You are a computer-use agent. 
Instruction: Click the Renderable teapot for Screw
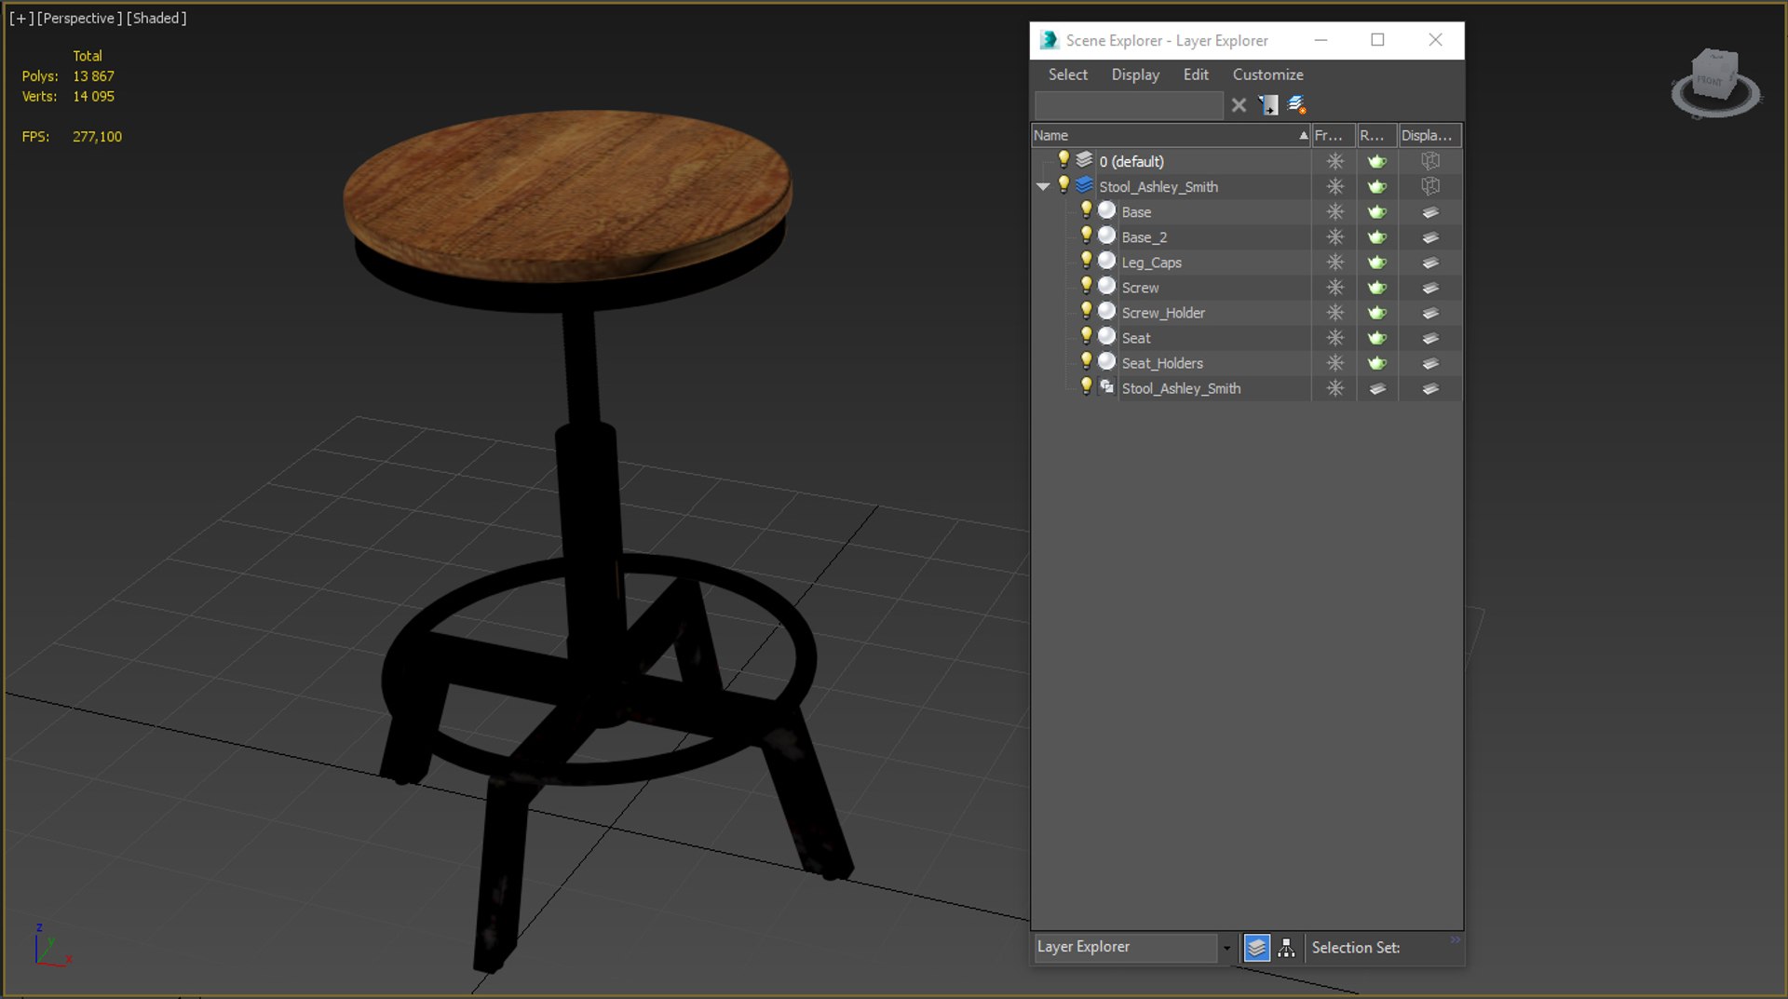pyautogui.click(x=1377, y=288)
